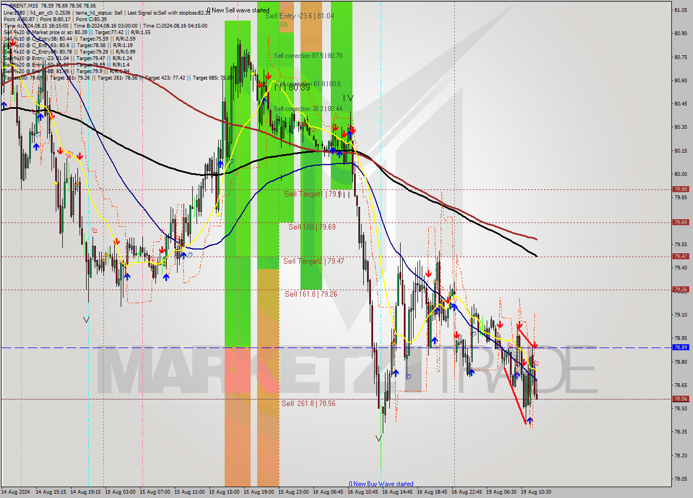Click the 78.56 current price tag
This screenshot has width=693, height=498.
click(x=681, y=399)
